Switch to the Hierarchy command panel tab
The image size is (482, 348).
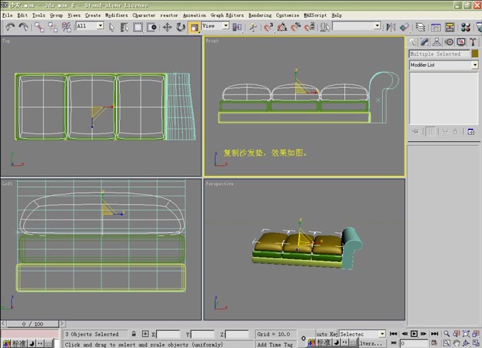[437, 42]
